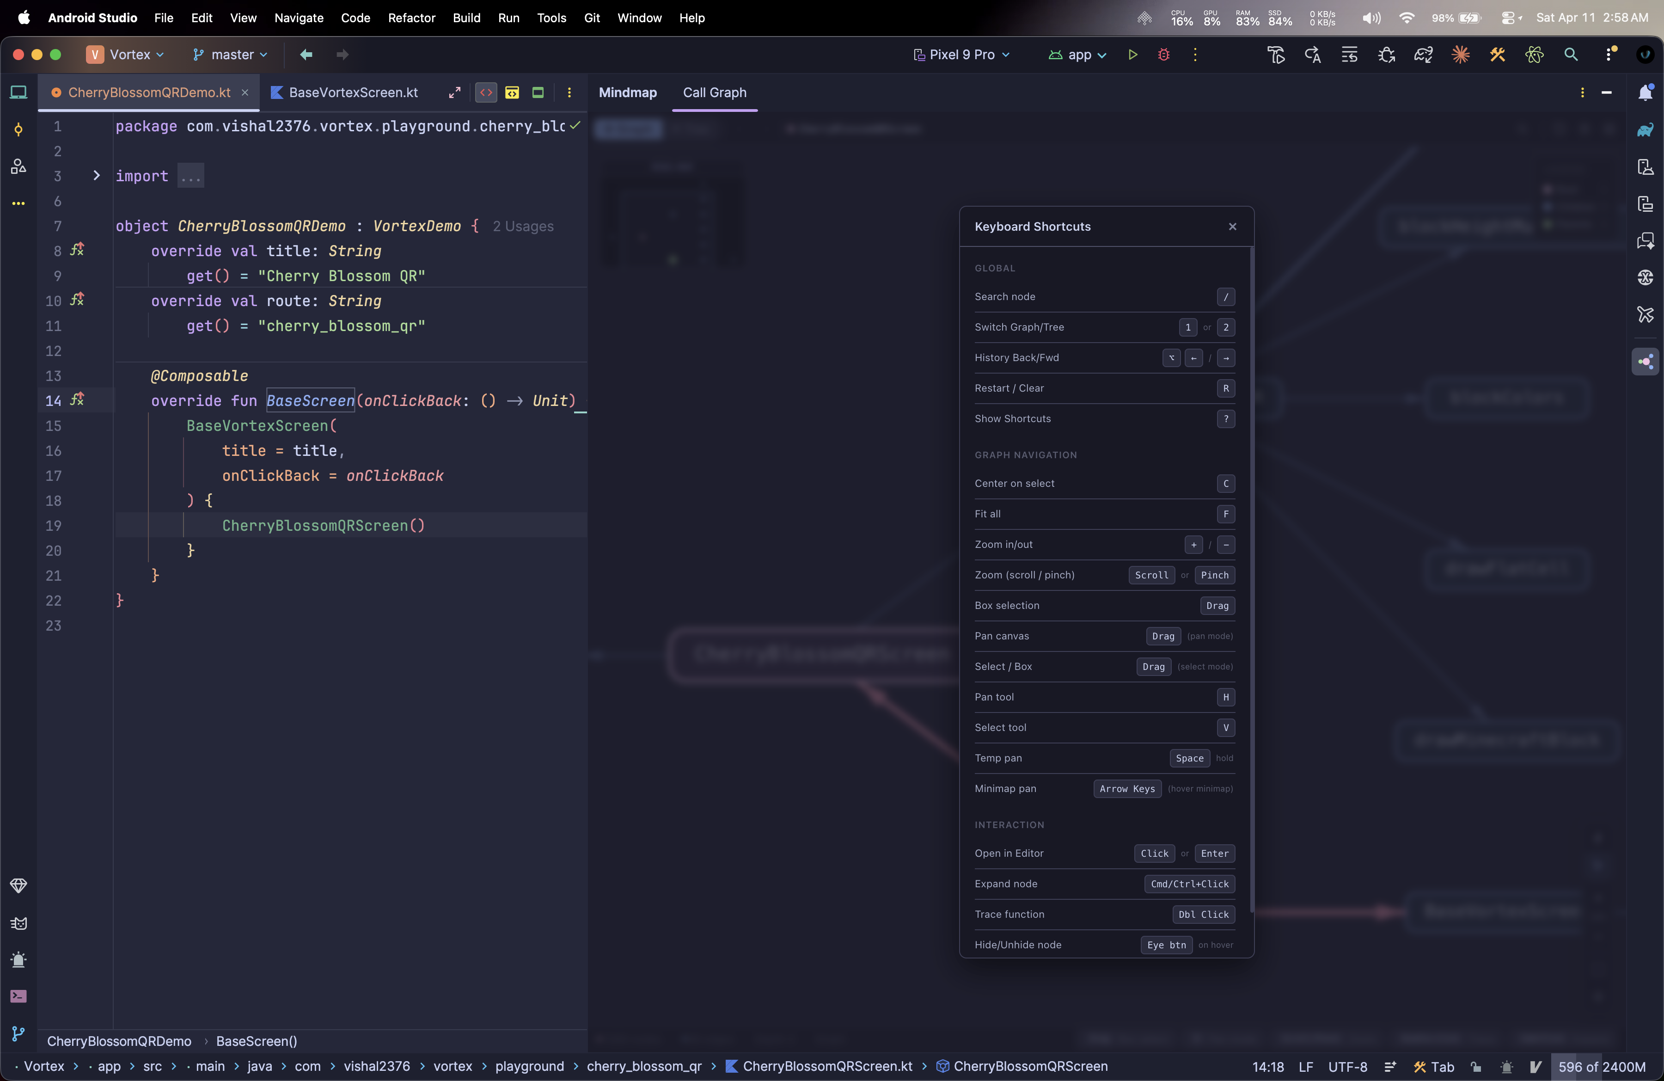Click the Debug bug icon
The width and height of the screenshot is (1664, 1081).
1163,55
